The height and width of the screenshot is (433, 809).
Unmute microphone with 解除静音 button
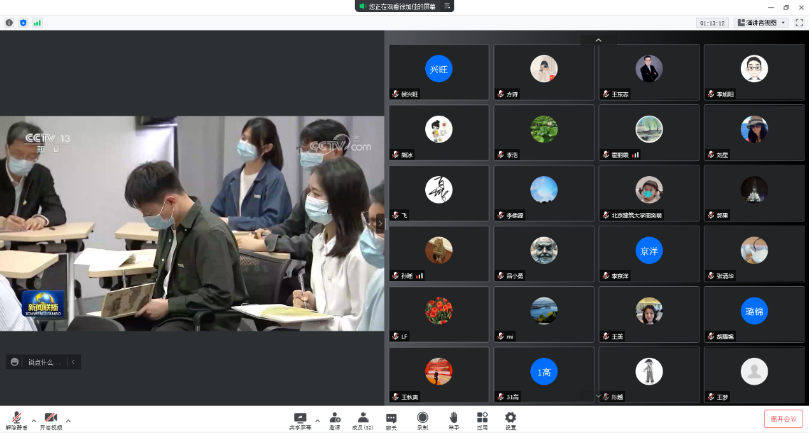tap(16, 420)
